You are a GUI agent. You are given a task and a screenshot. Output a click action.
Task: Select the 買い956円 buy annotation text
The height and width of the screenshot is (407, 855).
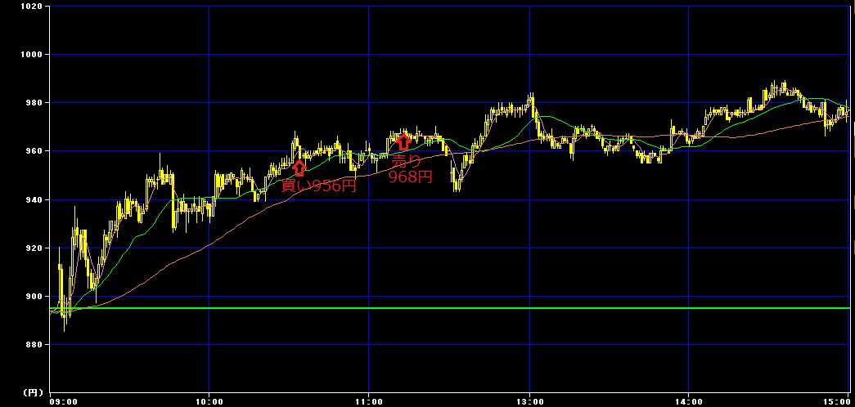[x=318, y=186]
